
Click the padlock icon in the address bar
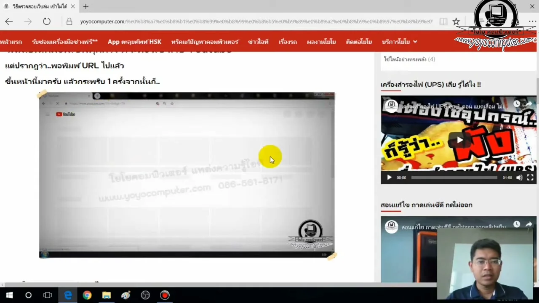69,21
